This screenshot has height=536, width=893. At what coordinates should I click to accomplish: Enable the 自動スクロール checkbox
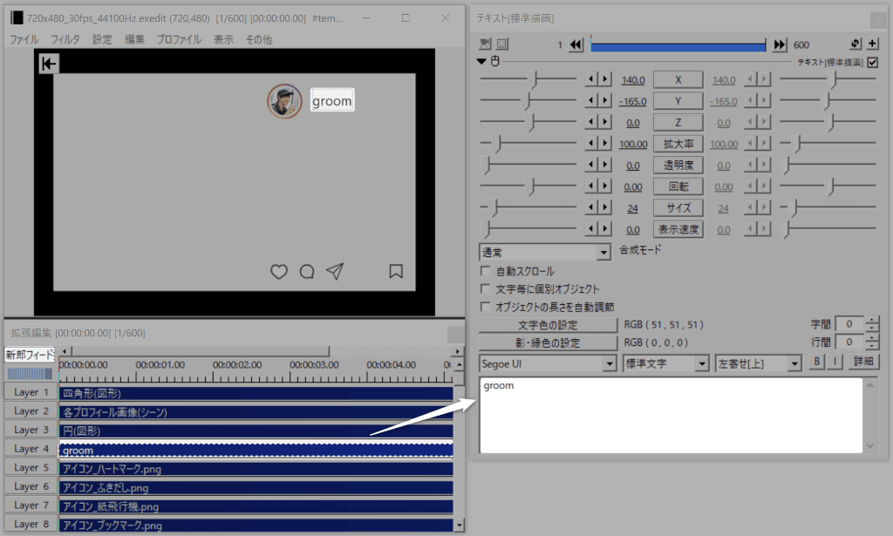pos(486,271)
